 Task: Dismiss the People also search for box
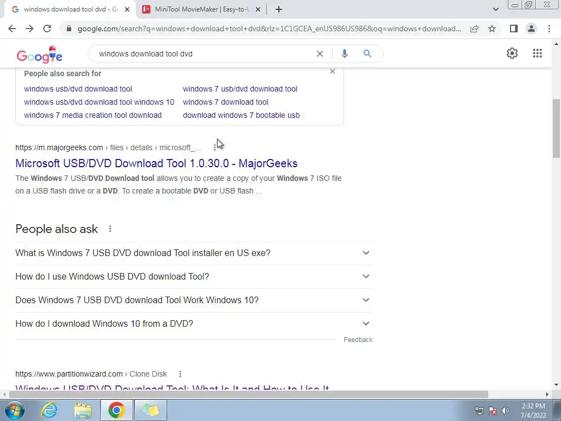(x=333, y=71)
